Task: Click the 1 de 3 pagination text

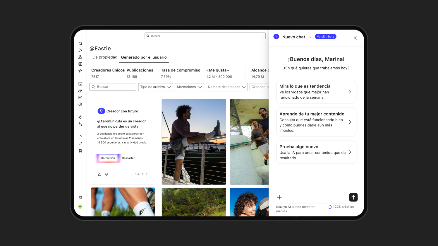Action: [139, 174]
